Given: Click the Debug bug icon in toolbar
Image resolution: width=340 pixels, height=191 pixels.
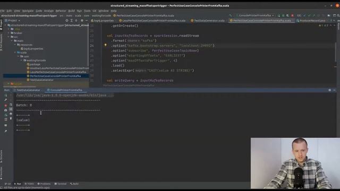Looking at the screenshot, I should (x=283, y=15).
